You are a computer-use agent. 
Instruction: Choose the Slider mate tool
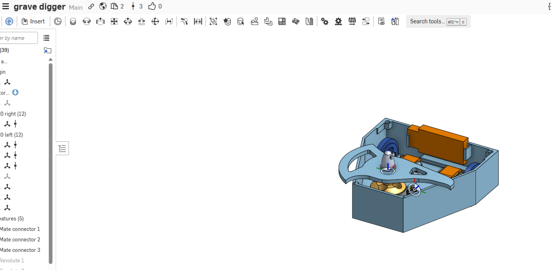100,21
